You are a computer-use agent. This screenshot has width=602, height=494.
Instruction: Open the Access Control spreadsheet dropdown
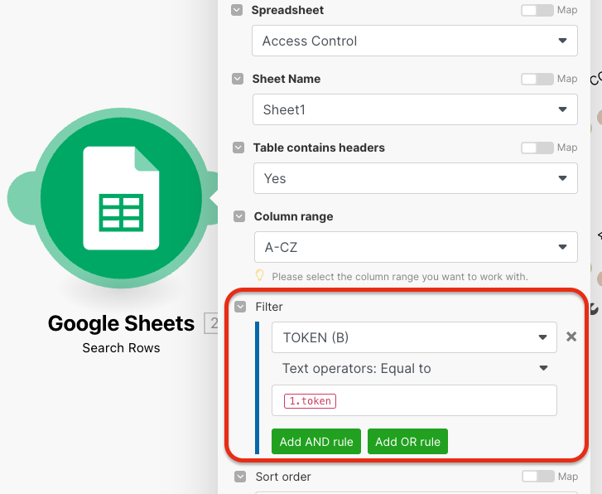tap(415, 41)
